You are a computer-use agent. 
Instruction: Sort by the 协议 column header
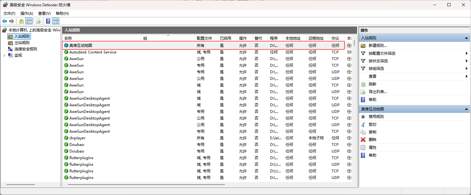click(337, 38)
